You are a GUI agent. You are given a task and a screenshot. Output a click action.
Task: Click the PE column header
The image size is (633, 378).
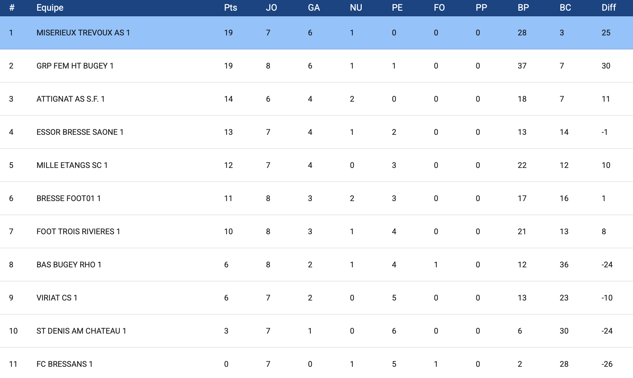[397, 8]
